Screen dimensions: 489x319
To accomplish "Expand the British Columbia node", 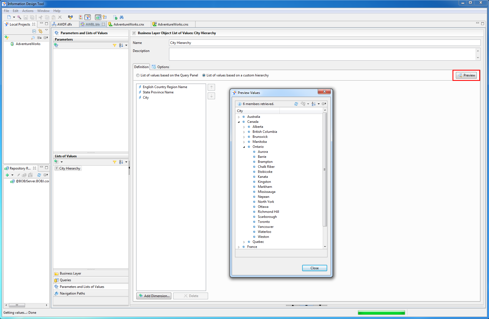I will tap(244, 132).
